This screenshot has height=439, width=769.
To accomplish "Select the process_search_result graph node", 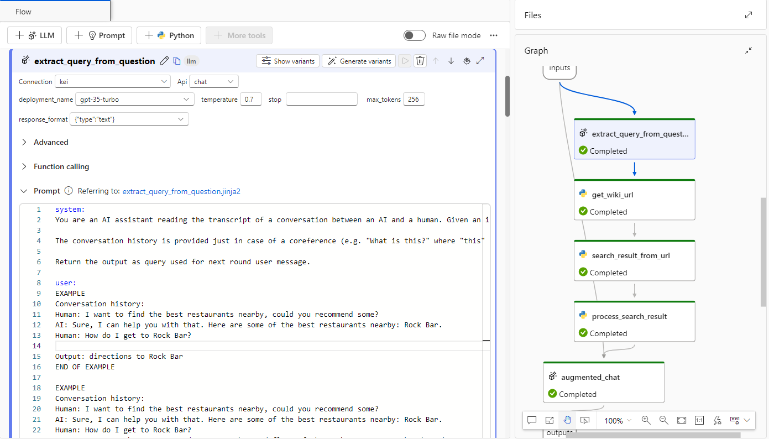I will click(635, 321).
